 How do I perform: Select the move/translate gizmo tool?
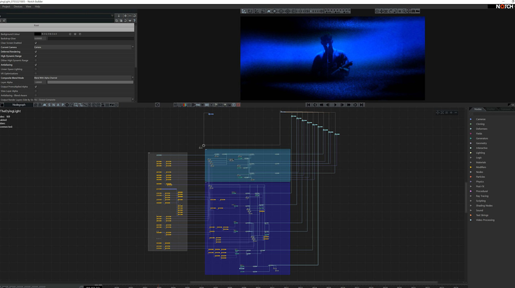click(244, 11)
